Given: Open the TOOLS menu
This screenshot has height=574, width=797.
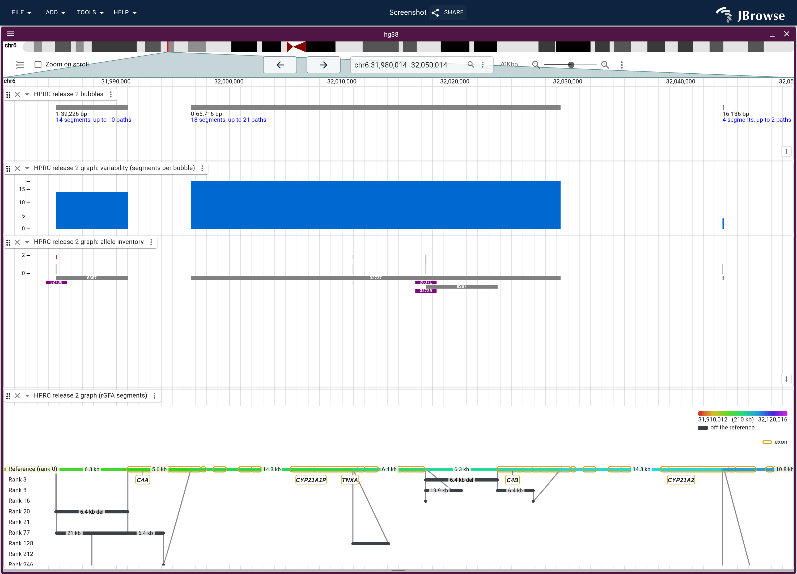Looking at the screenshot, I should tap(90, 12).
